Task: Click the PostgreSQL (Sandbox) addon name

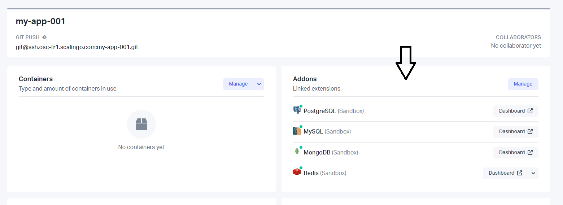Action: pos(334,111)
